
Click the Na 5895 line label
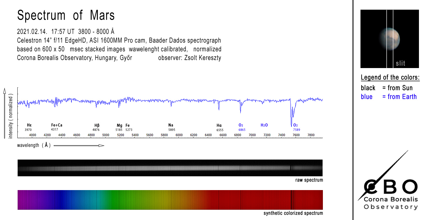pos(171,127)
